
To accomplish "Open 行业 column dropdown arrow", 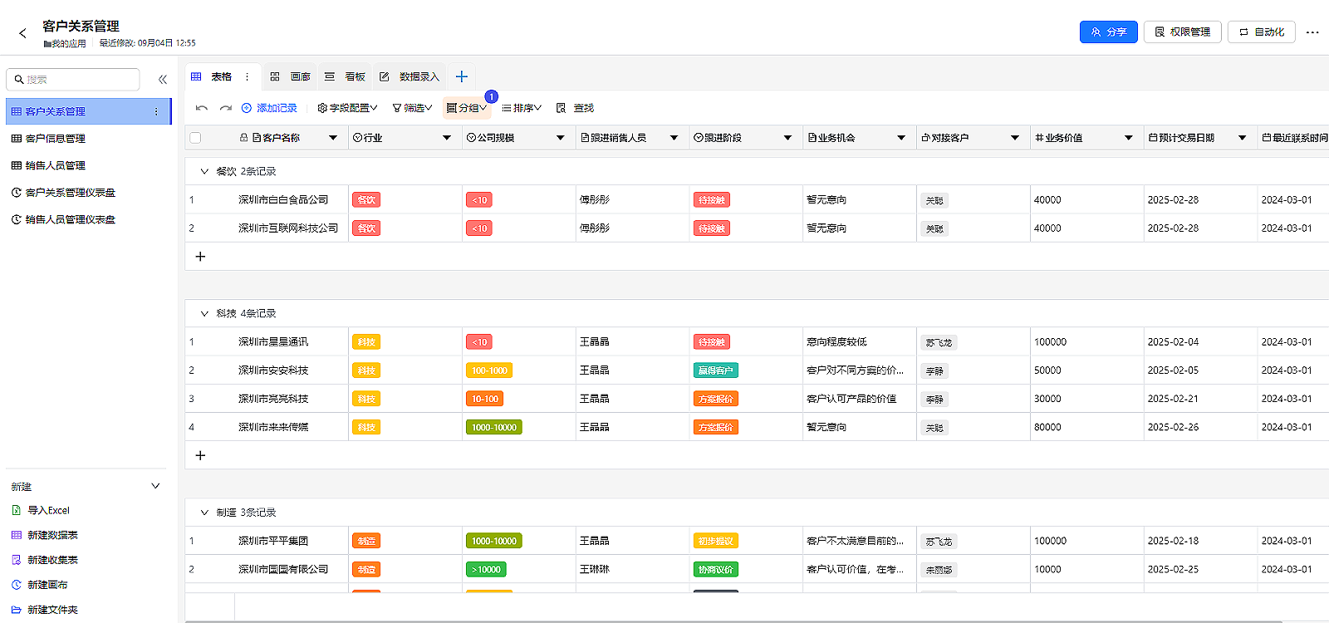I will [x=447, y=138].
